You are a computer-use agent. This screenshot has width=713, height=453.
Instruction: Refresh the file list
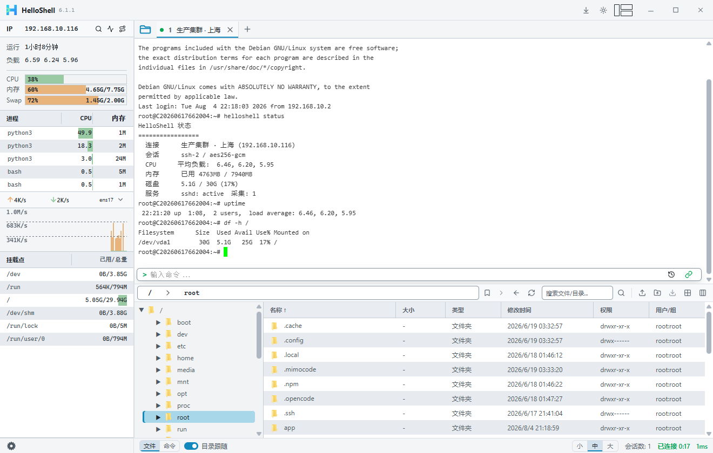tap(532, 293)
